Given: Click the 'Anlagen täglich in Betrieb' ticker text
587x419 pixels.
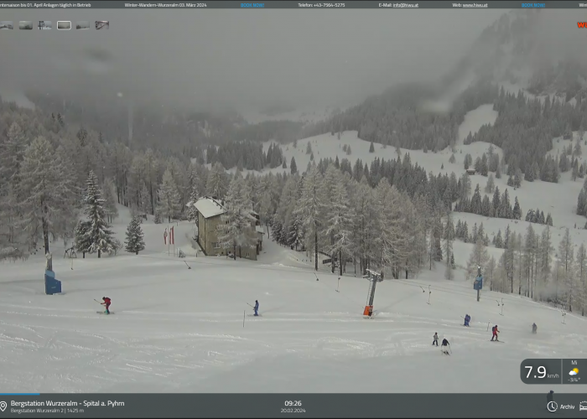Looking at the screenshot, I should click(67, 5).
